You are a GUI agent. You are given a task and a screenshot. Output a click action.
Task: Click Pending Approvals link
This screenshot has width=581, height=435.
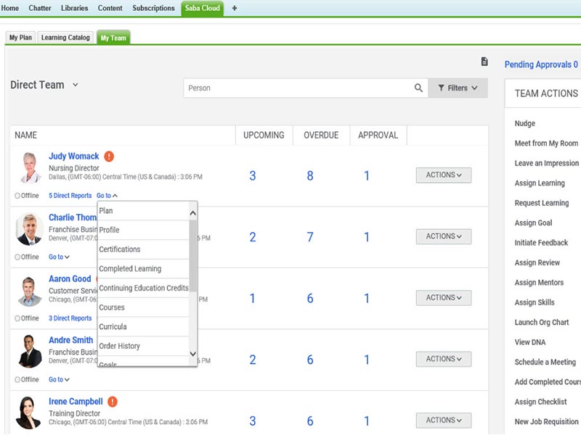point(541,65)
